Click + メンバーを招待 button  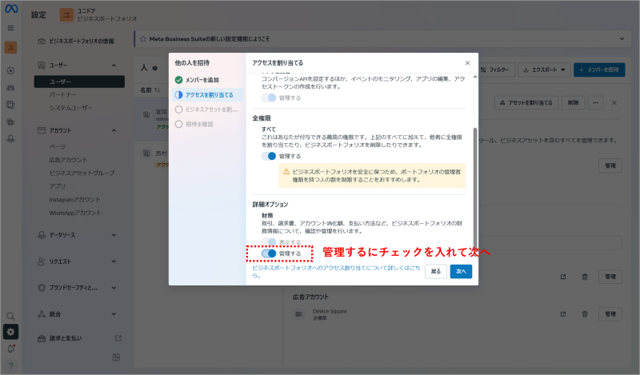(599, 70)
